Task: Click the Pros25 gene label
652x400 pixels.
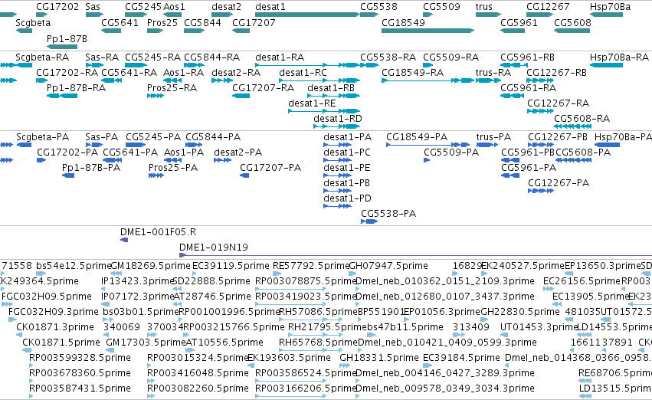Action: (162, 23)
